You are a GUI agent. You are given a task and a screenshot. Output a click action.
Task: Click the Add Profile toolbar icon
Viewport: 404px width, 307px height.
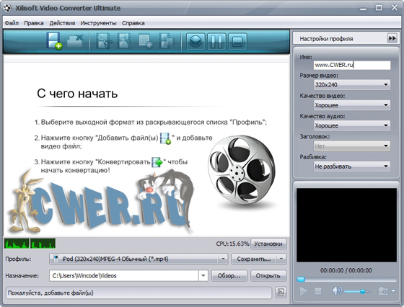click(x=146, y=41)
